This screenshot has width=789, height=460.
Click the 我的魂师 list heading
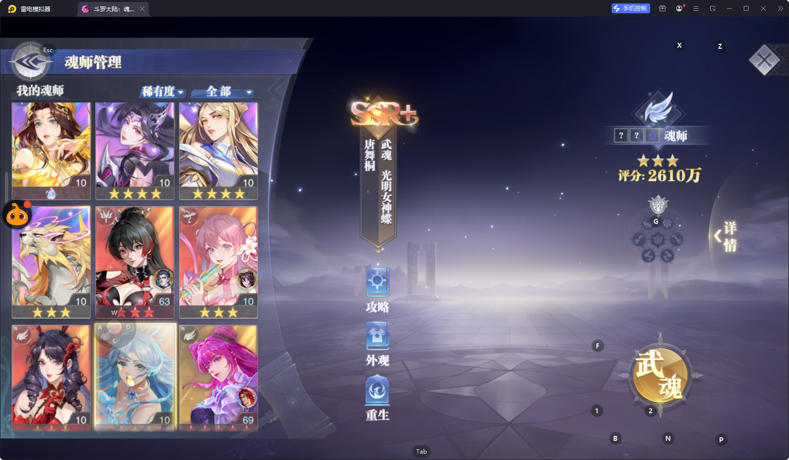(40, 91)
